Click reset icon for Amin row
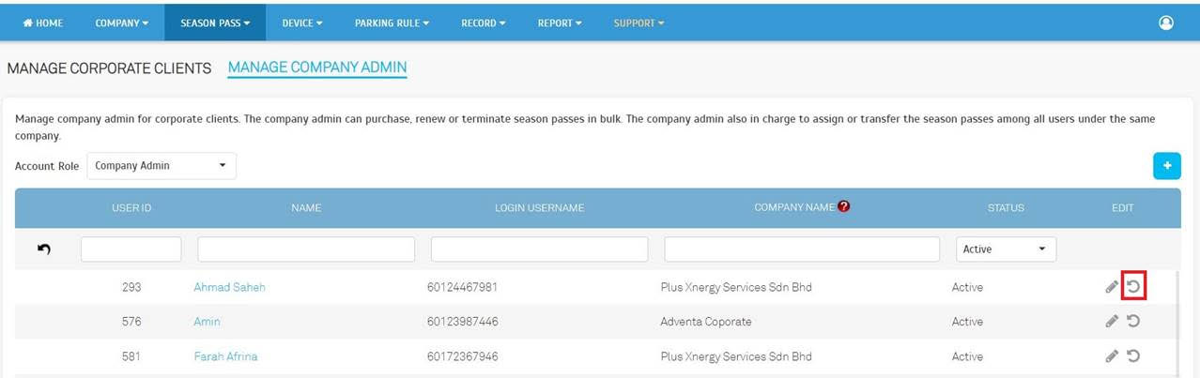Screen dimensions: 1200x378 click(x=1133, y=322)
